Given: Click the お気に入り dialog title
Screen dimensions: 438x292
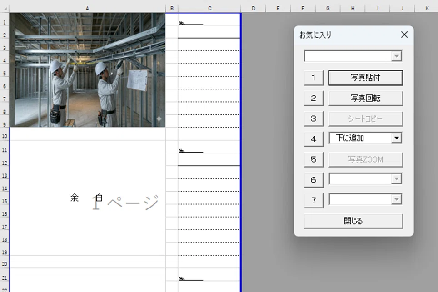Looking at the screenshot, I should (x=315, y=35).
